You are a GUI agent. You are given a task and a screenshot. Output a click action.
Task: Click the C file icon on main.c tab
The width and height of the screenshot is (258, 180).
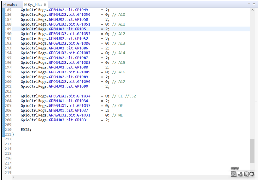[5, 5]
